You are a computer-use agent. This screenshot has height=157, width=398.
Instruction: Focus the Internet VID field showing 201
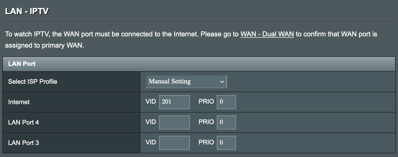(174, 102)
